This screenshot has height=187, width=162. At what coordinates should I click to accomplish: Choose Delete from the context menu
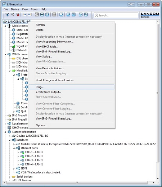coord(72,30)
